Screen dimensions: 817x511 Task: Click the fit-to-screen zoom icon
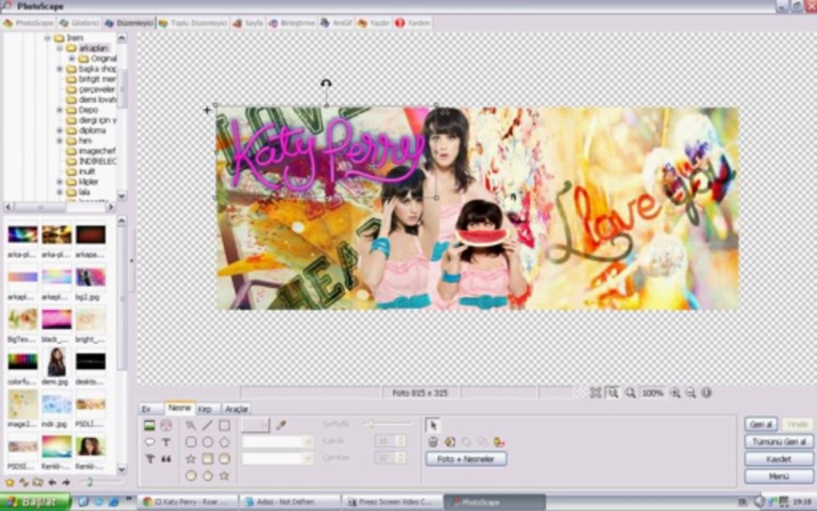pyautogui.click(x=596, y=392)
